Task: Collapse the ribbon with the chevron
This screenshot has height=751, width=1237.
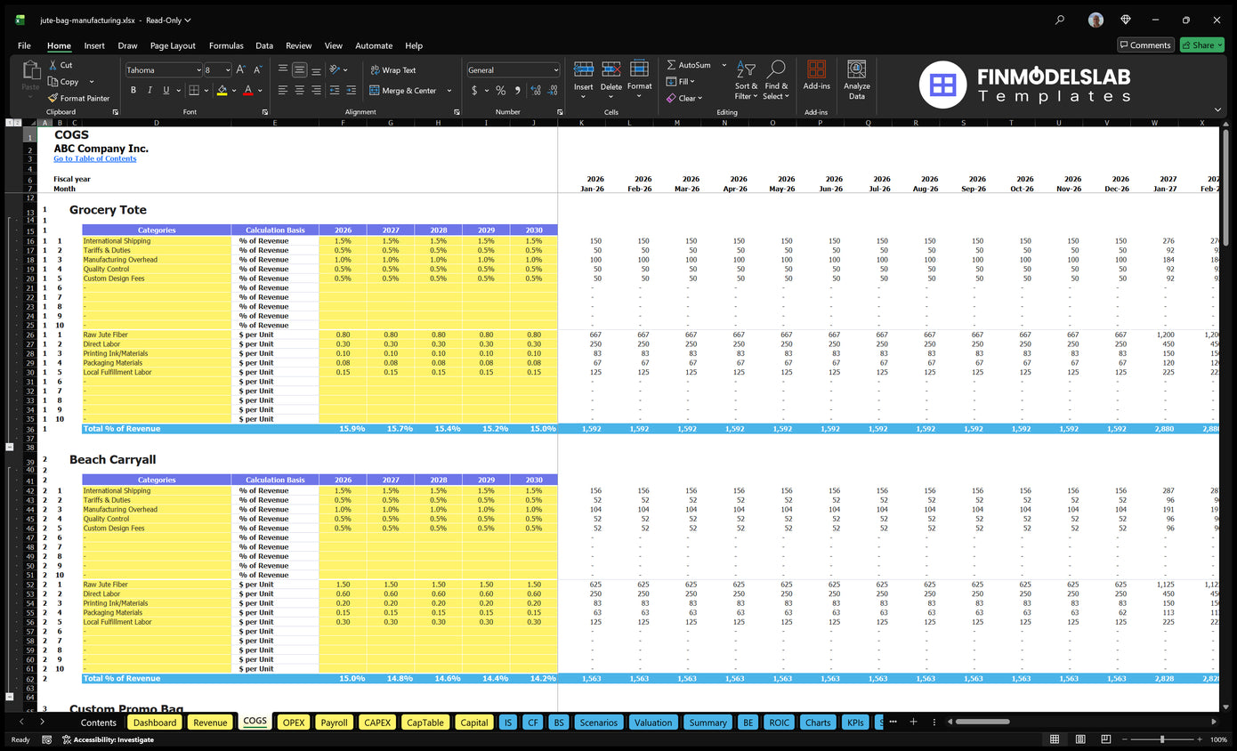Action: pyautogui.click(x=1219, y=112)
